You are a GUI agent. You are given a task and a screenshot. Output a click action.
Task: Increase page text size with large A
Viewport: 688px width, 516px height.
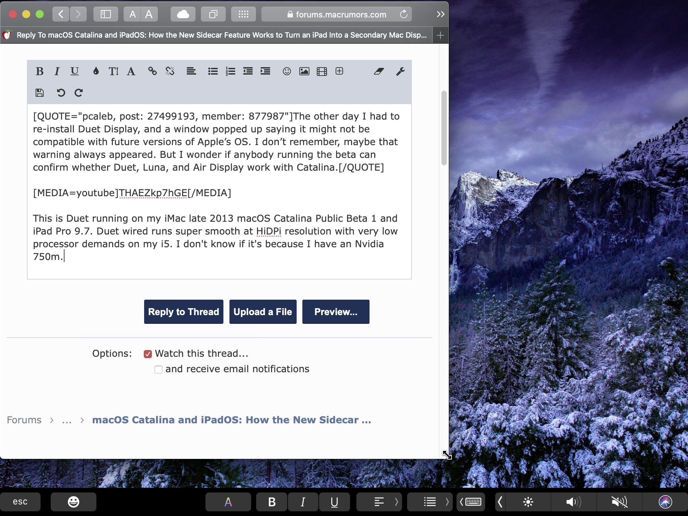[149, 14]
